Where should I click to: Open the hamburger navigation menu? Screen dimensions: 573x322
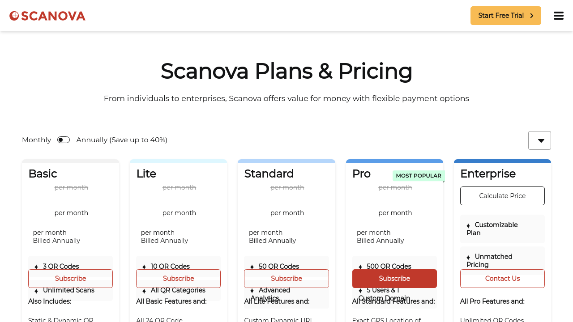[558, 15]
